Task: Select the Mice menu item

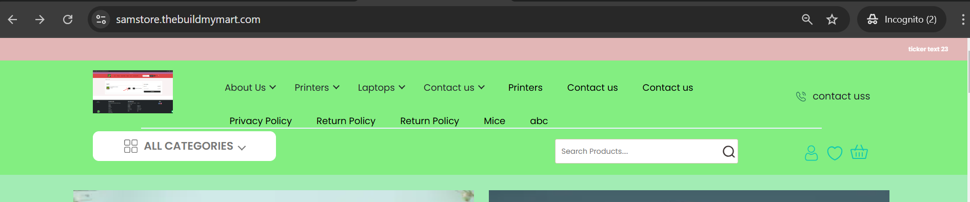Action: point(494,121)
